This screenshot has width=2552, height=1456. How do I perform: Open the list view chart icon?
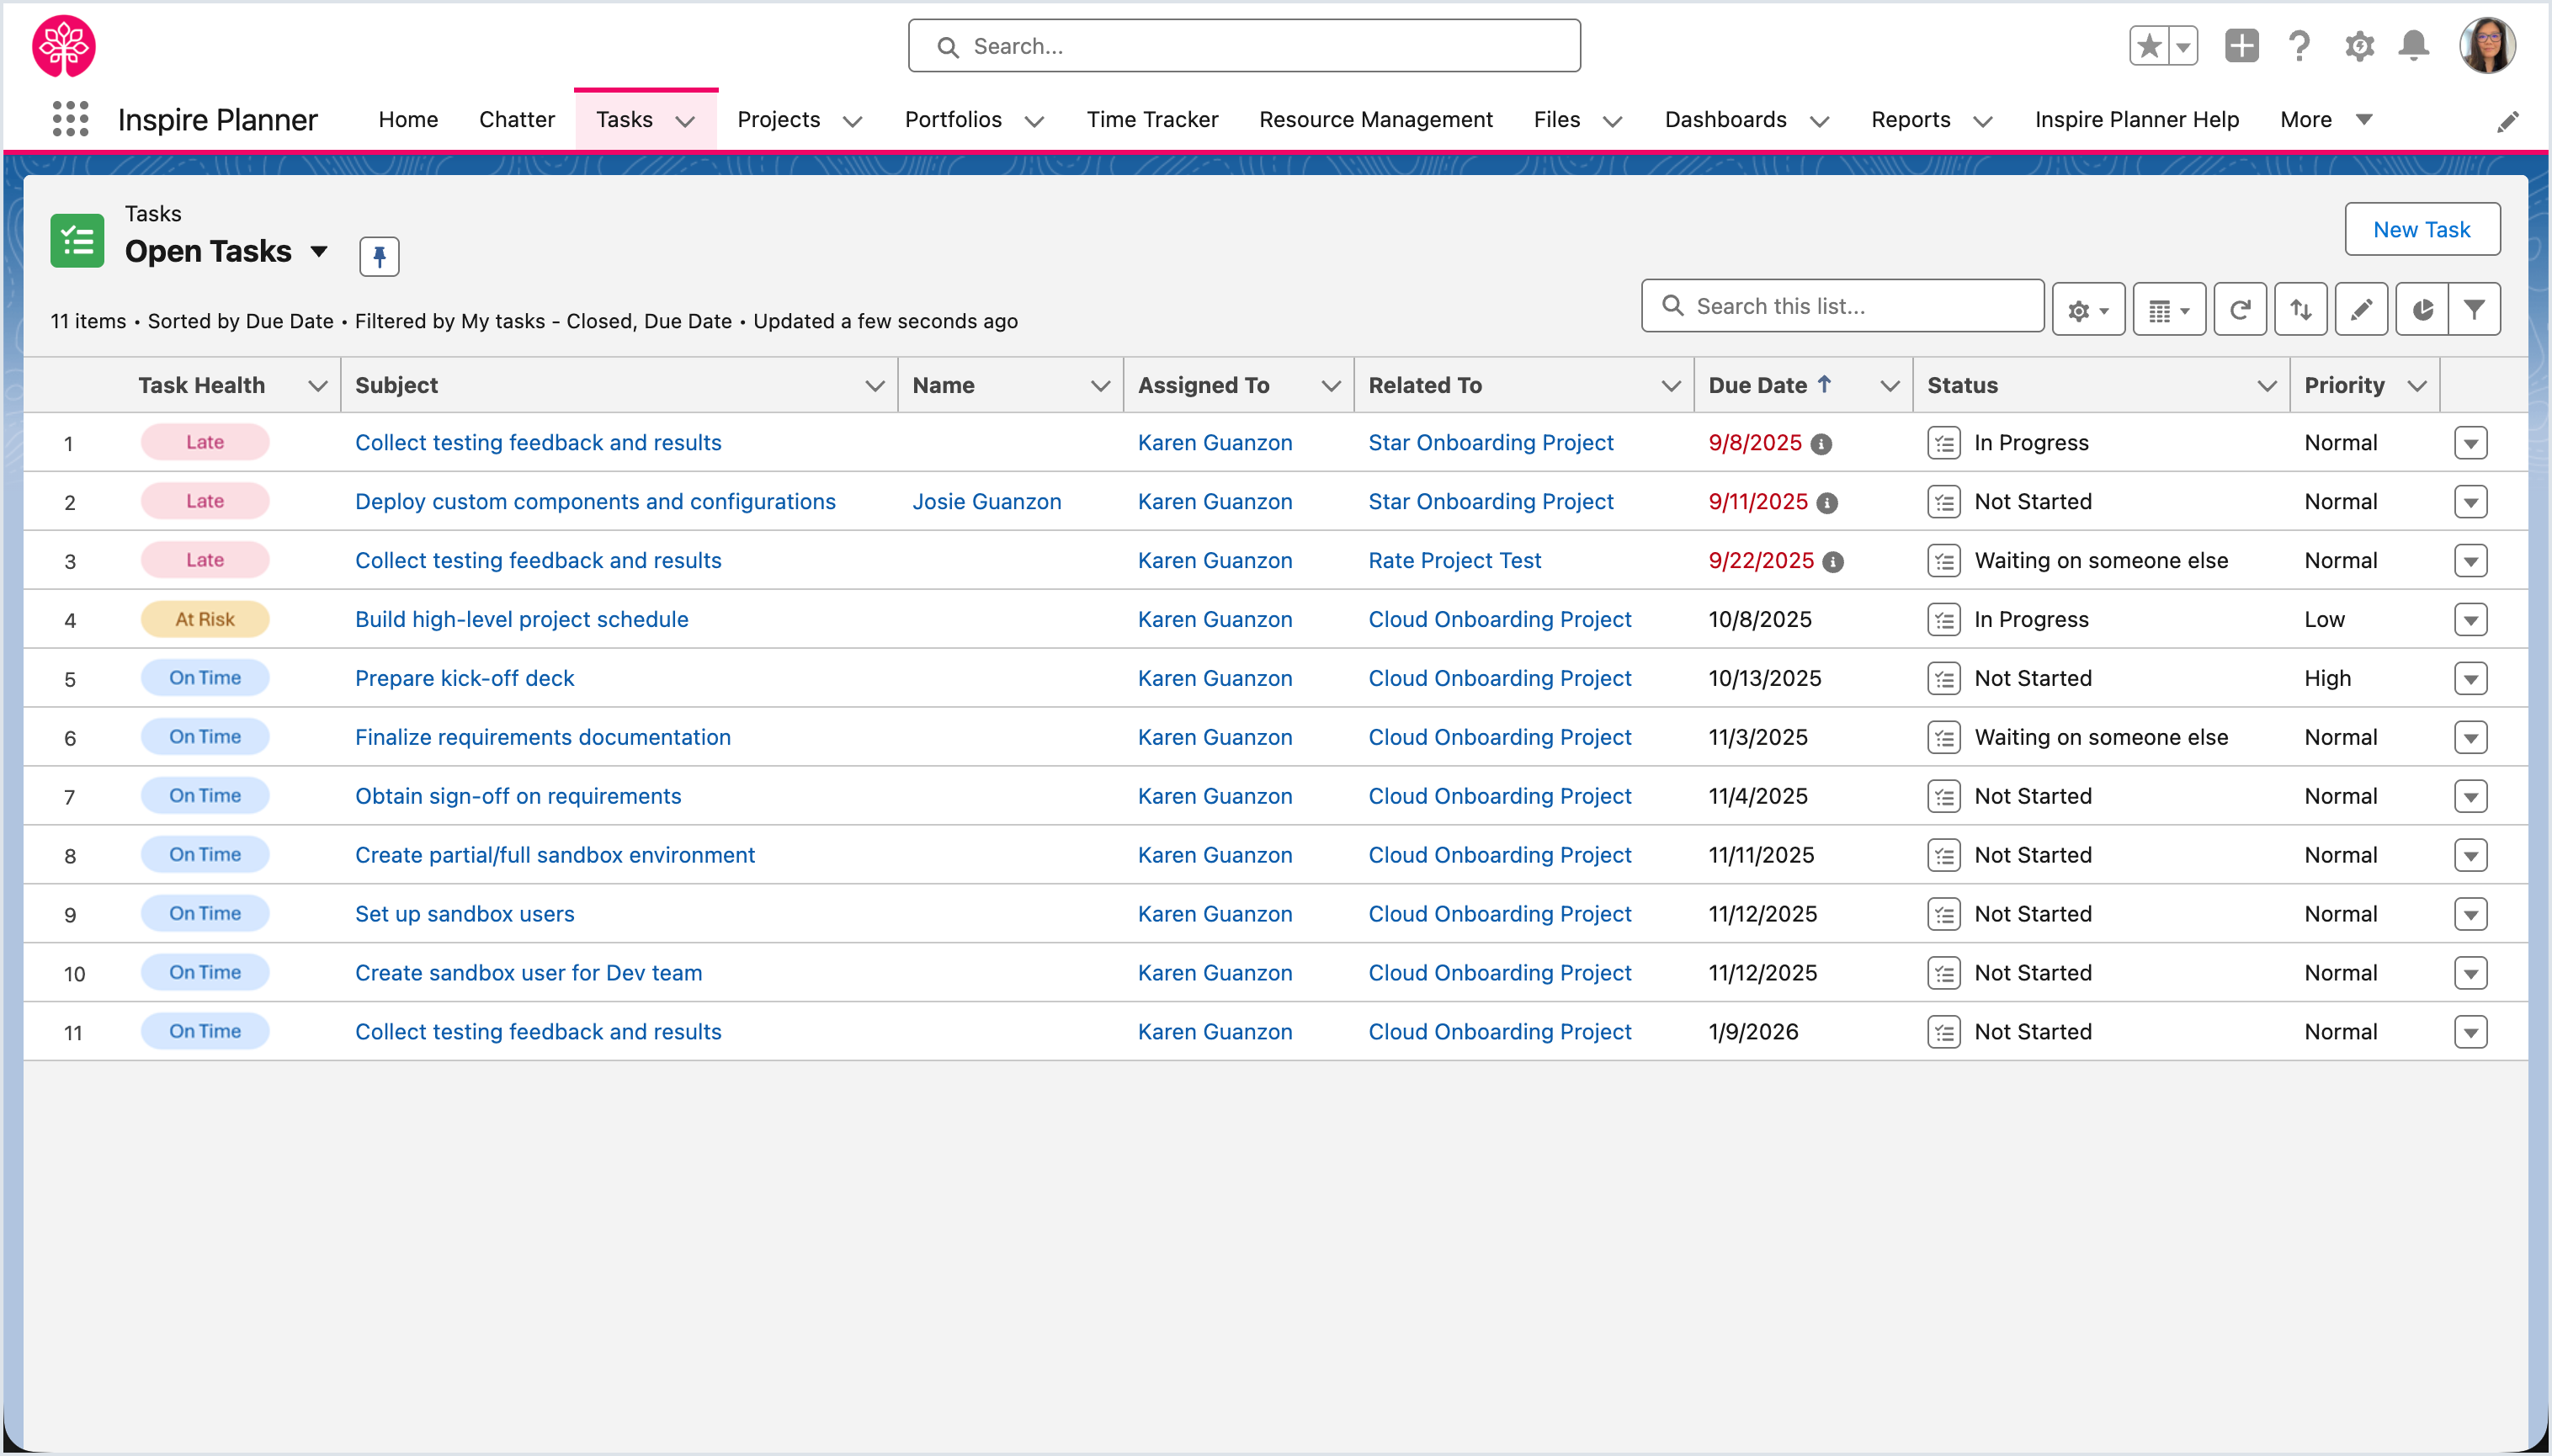point(2421,310)
